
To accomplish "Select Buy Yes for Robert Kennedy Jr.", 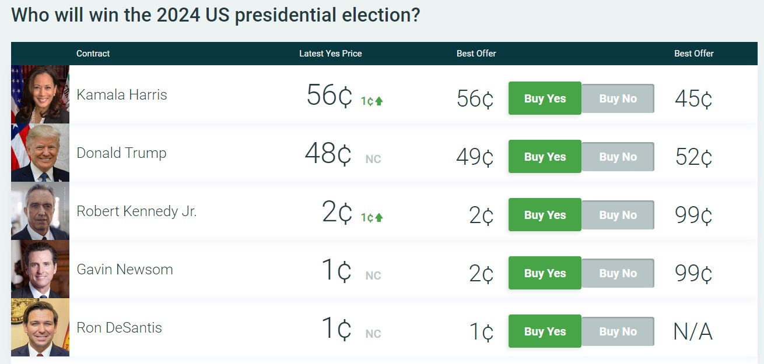I will click(545, 215).
